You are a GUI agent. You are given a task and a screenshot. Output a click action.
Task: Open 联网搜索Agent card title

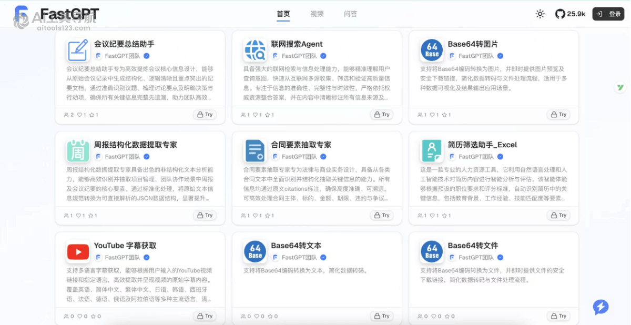297,44
